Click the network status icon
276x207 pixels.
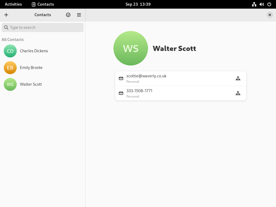254,4
